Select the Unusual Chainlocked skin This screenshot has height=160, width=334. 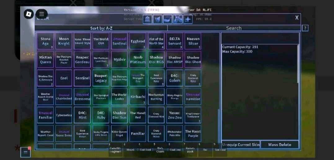(64, 96)
